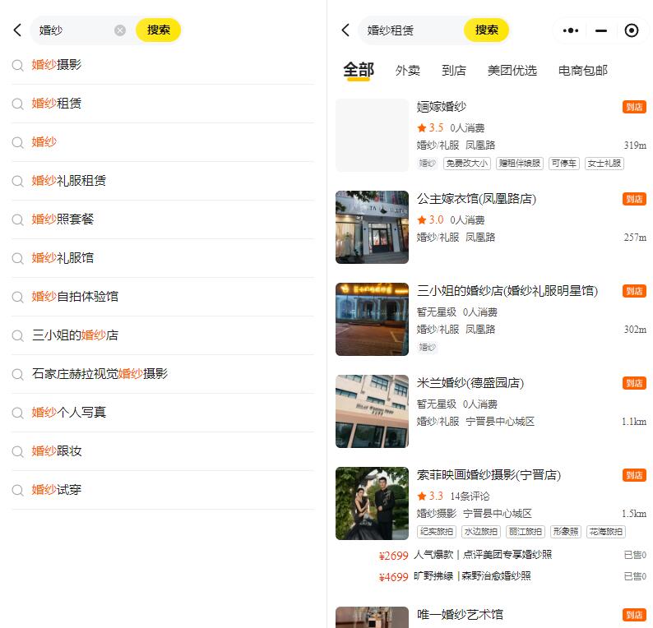Click the 花海旅拍 tag
Image resolution: width=653 pixels, height=628 pixels.
(606, 532)
